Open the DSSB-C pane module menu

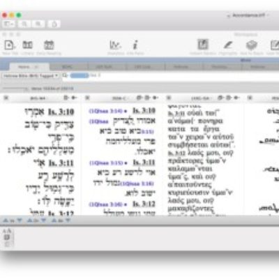click(x=119, y=98)
